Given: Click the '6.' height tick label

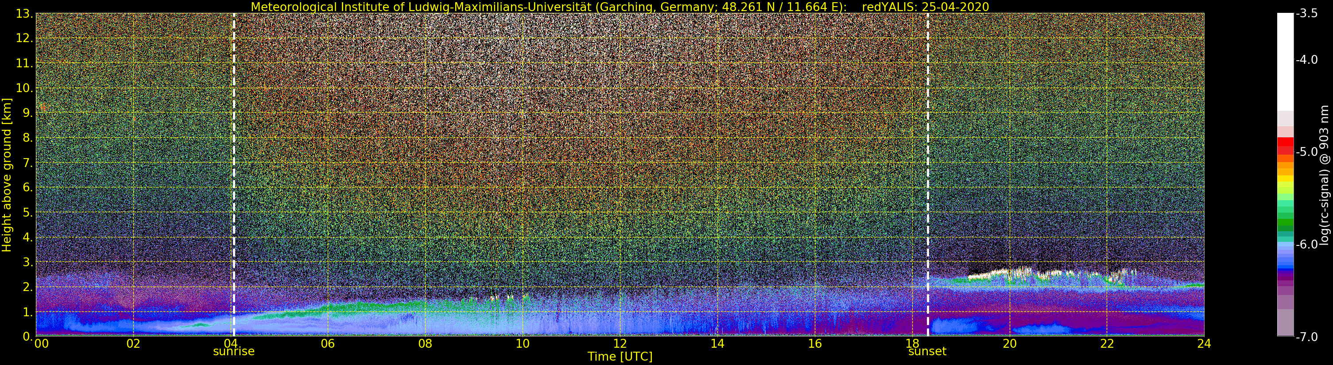Looking at the screenshot, I should [x=28, y=187].
